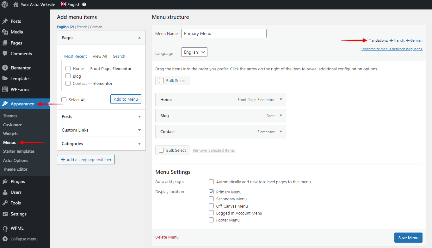Screen dimensions: 432x248
Task: Check the Contact — Elementor checkbox
Action: (x=68, y=83)
